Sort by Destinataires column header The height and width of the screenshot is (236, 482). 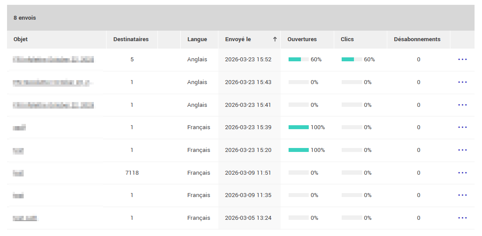131,39
